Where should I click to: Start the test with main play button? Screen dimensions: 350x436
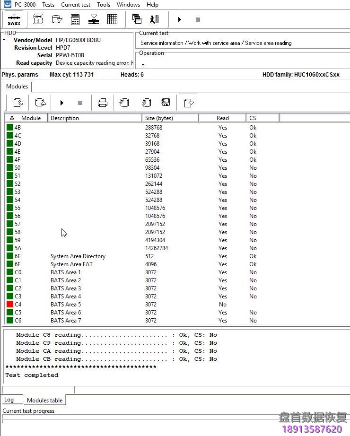[179, 19]
